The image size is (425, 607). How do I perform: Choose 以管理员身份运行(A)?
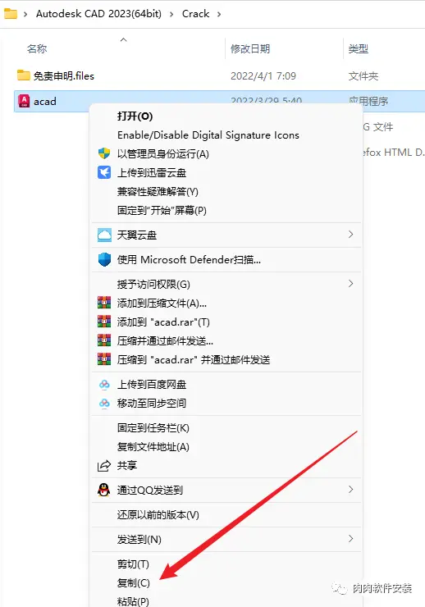(x=163, y=154)
